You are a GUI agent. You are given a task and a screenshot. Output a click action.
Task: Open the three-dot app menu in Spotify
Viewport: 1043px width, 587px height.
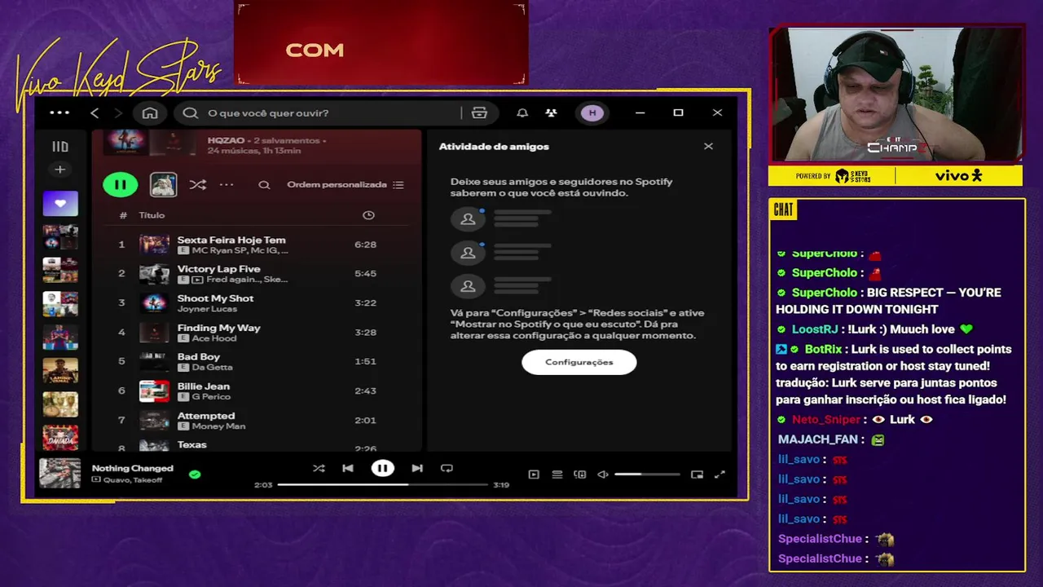tap(59, 113)
